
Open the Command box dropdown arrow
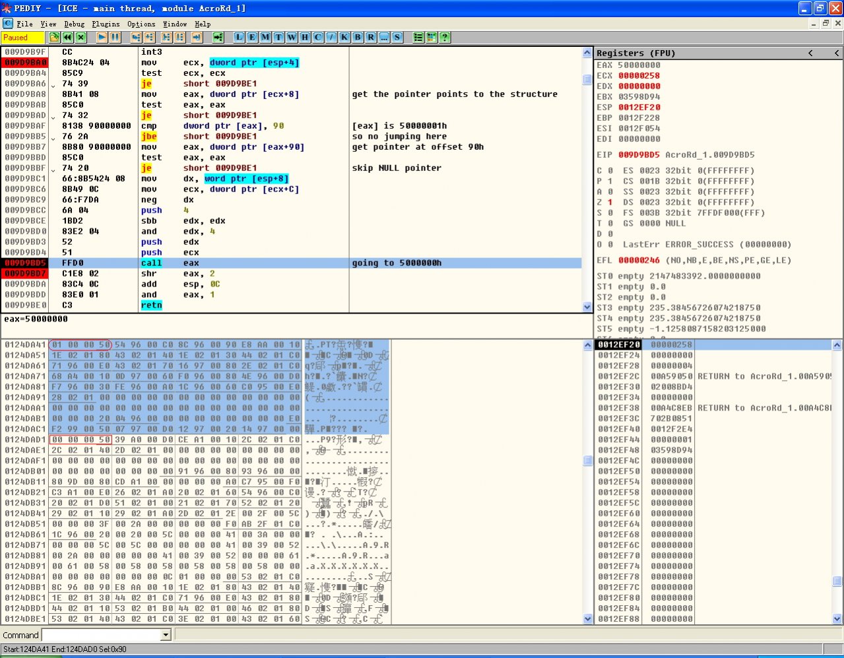(166, 635)
